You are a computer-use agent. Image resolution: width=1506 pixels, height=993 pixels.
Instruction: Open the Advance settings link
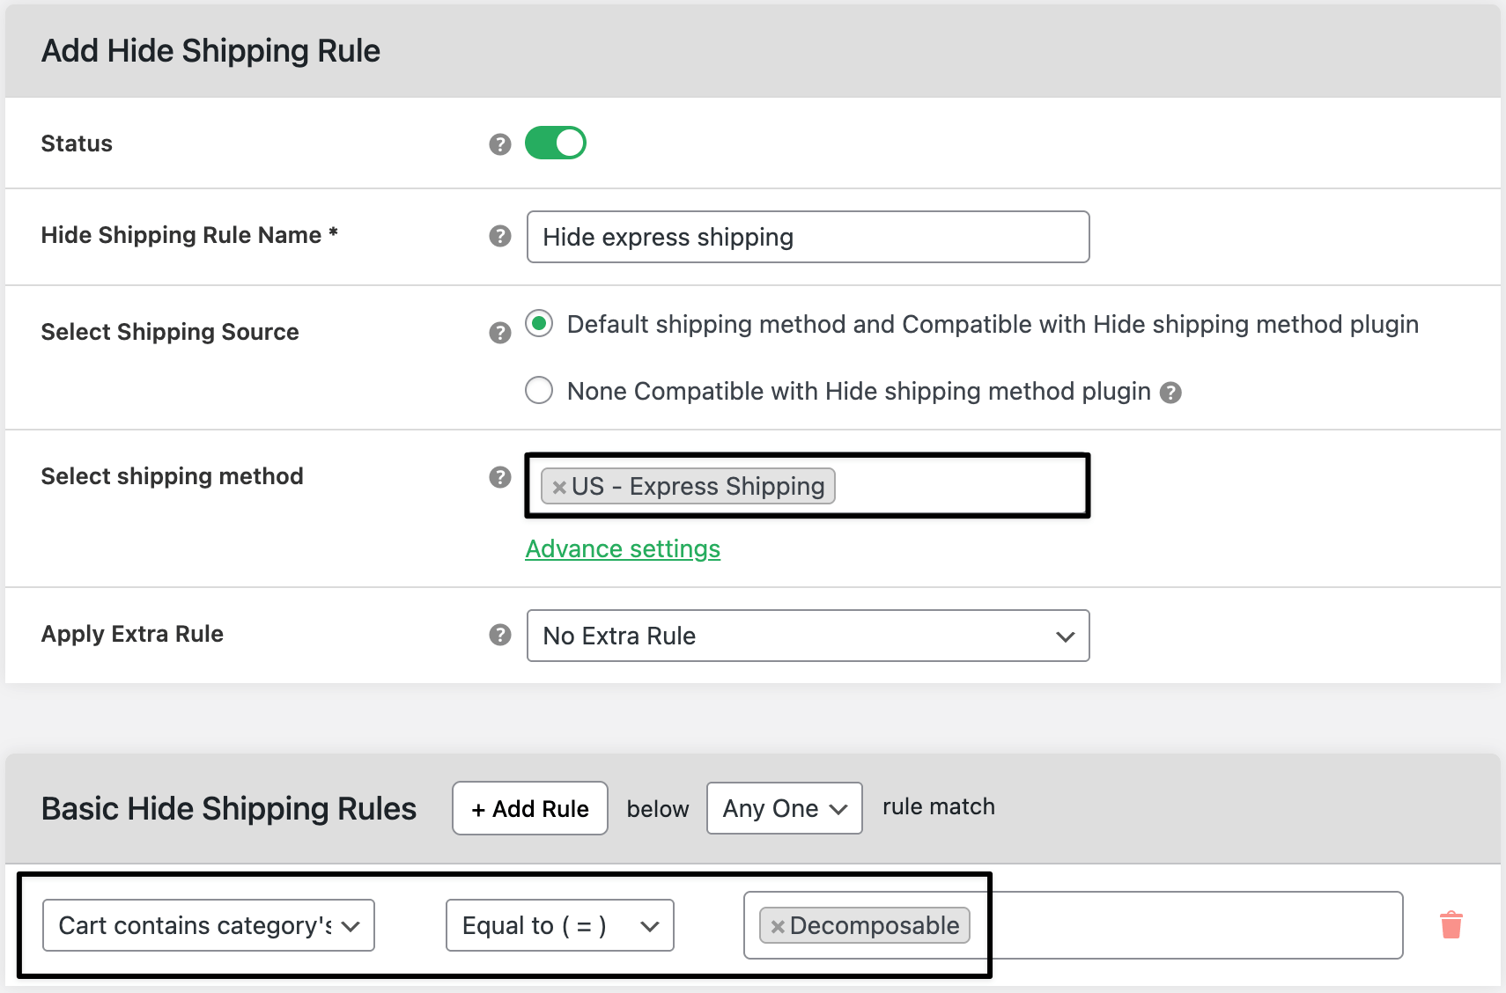623,549
